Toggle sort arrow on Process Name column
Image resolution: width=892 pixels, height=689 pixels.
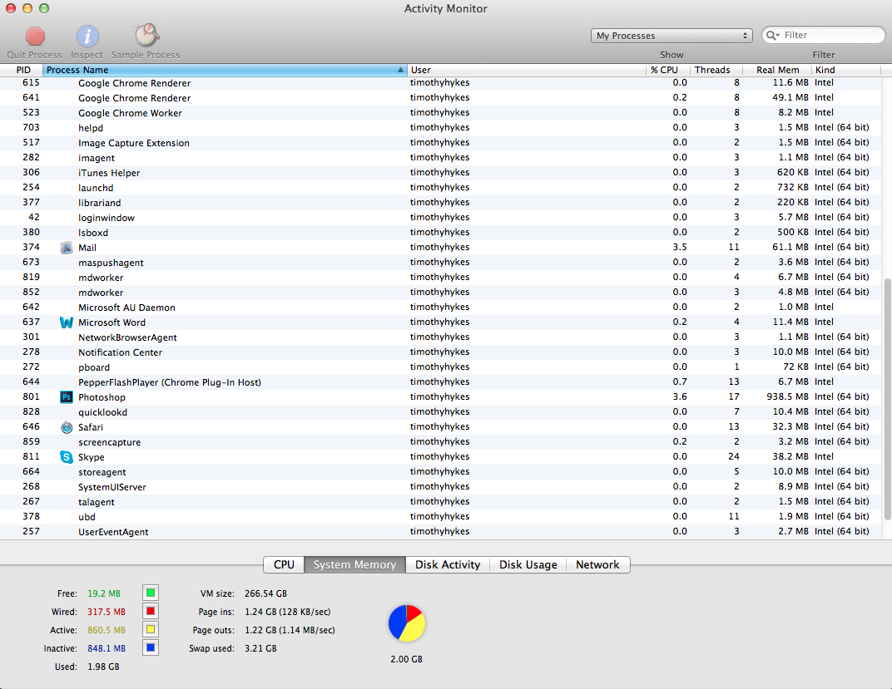coord(400,70)
